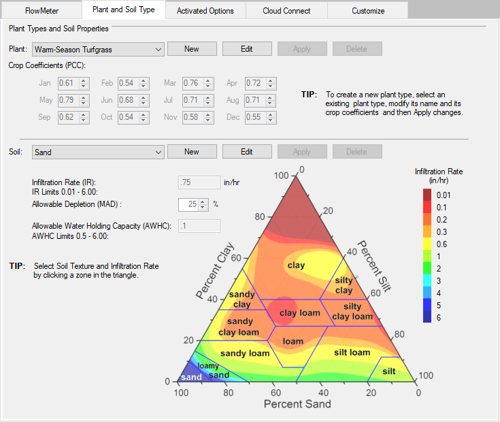Click Apply button in Soil row
The height and width of the screenshot is (422, 500).
(x=302, y=152)
